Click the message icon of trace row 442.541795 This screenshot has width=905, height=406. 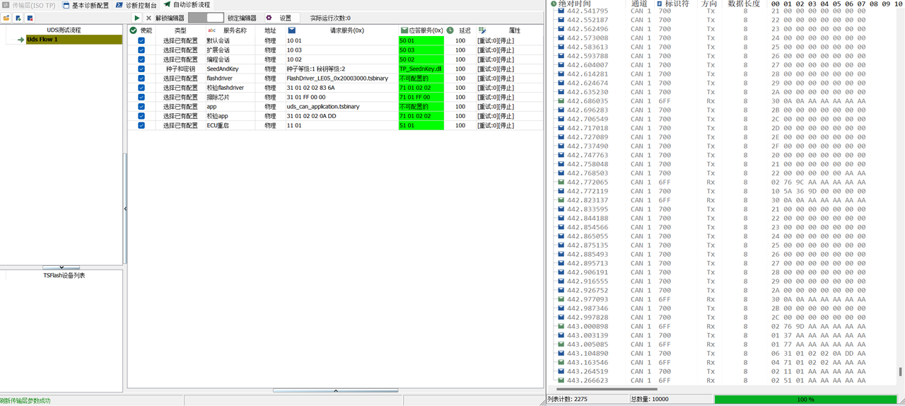coord(561,11)
